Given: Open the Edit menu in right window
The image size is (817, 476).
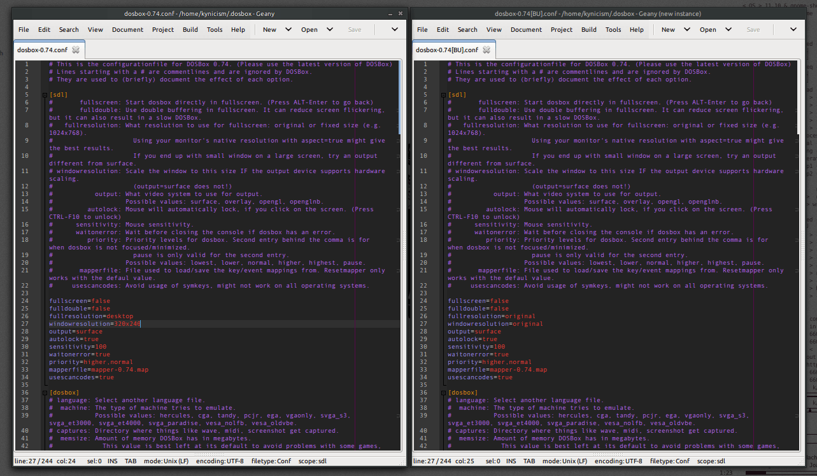Looking at the screenshot, I should [x=443, y=30].
